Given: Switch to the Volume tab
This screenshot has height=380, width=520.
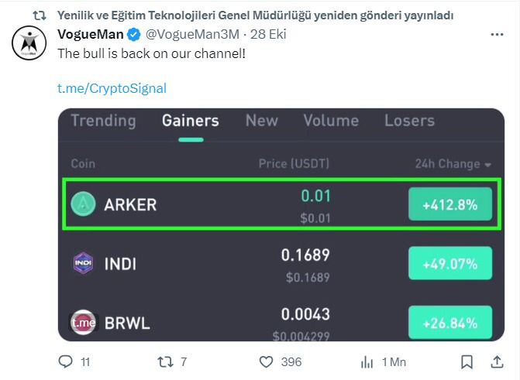Looking at the screenshot, I should click(331, 121).
